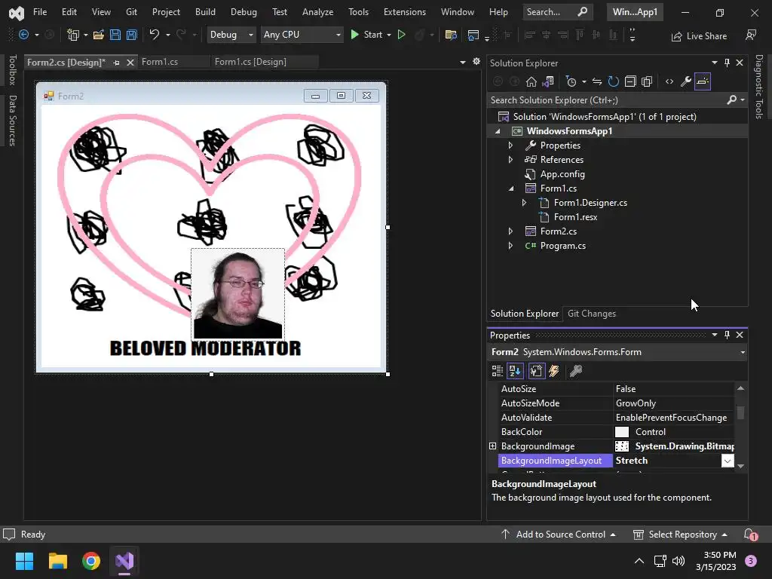
Task: Switch to the Form1.cs [Design] tab
Action: click(x=250, y=62)
